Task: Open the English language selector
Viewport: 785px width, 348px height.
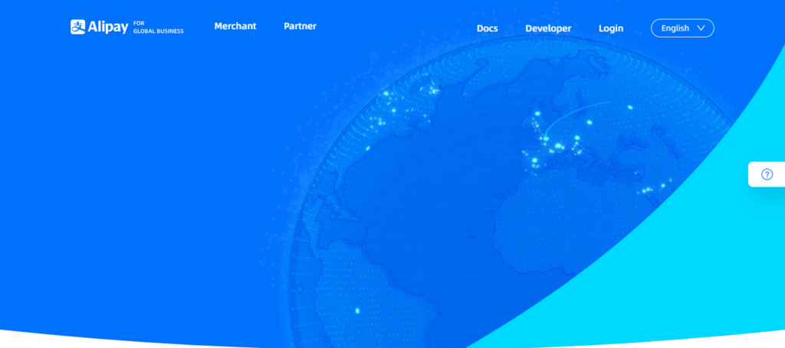Action: coord(682,28)
